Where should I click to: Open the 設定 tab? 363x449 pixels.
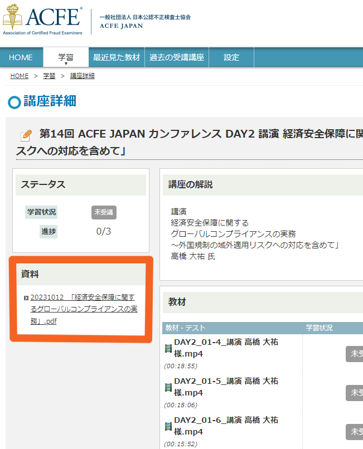click(x=231, y=57)
